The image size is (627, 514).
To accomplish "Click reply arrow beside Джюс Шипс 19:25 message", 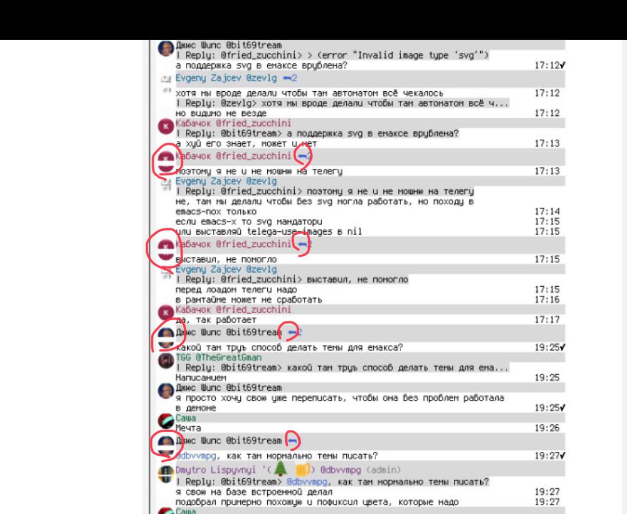I will (x=295, y=332).
